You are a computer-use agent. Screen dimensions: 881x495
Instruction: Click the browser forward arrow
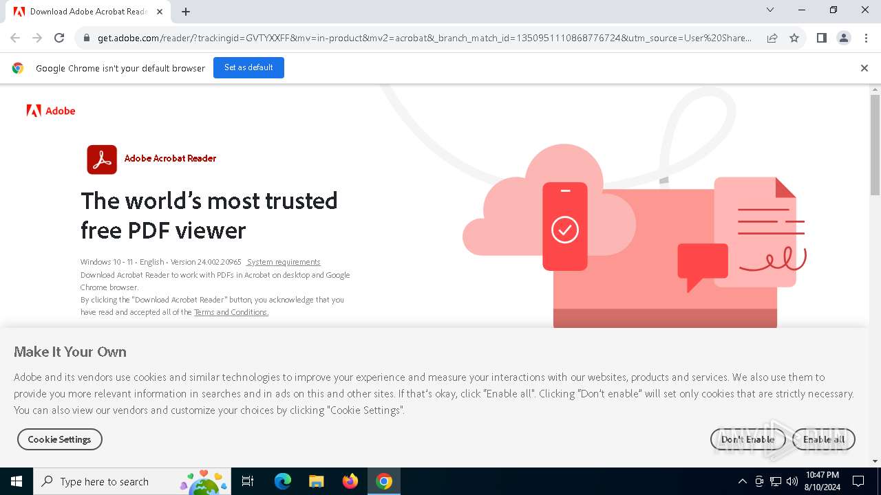(37, 38)
